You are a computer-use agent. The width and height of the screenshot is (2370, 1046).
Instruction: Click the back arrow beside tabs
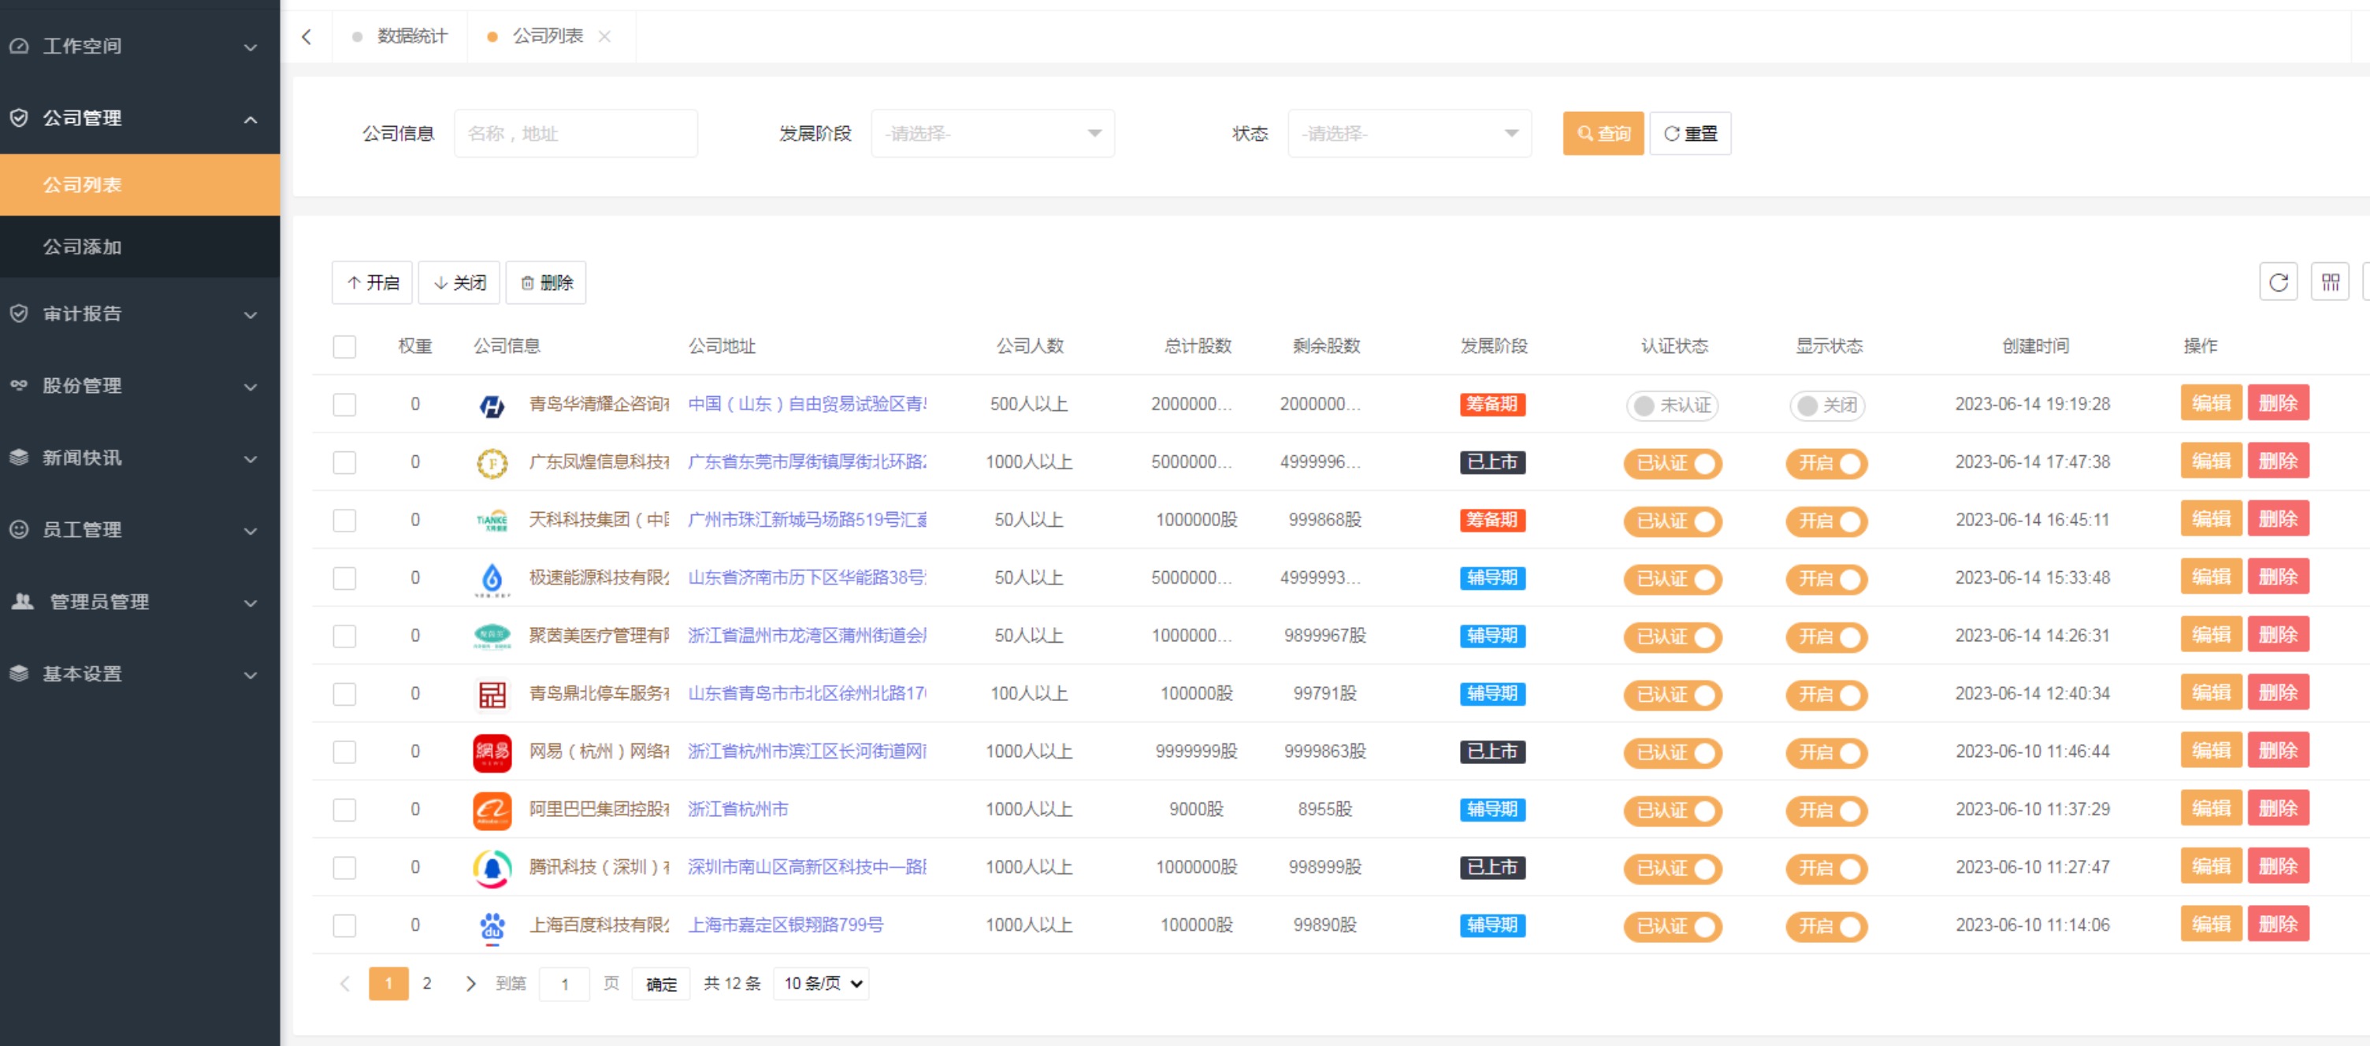(306, 37)
